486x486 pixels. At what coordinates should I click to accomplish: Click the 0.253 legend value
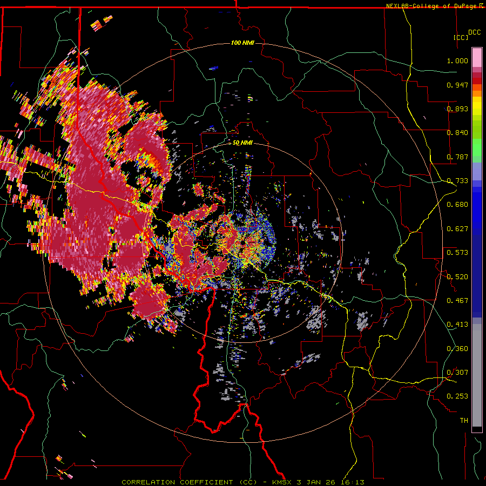click(x=457, y=396)
